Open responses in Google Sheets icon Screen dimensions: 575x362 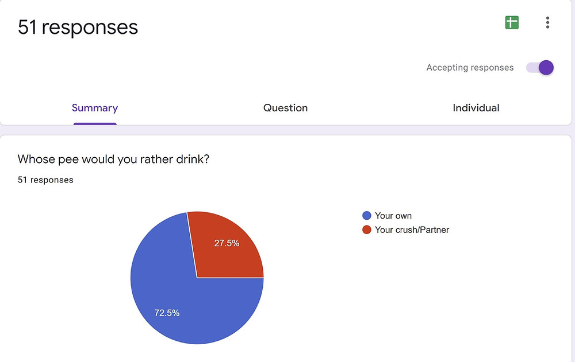[512, 23]
